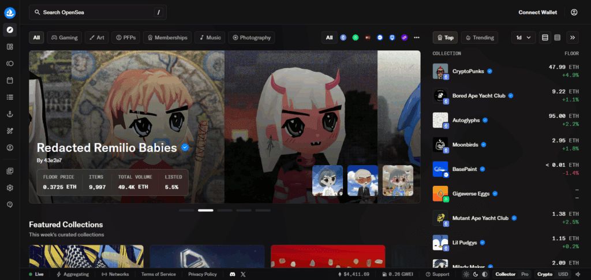Viewport: 591px width, 280px height.
Task: Click the second carousel slide indicator
Action: tap(205, 210)
